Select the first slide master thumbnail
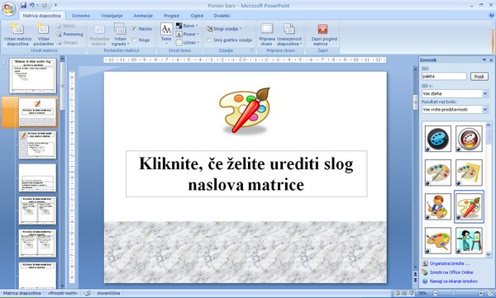Image resolution: width=496 pixels, height=298 pixels. 33,75
